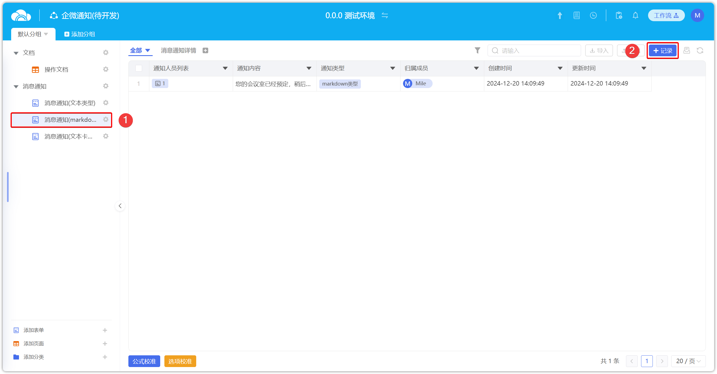Click 添加分类 in sidebar bottom
Image resolution: width=717 pixels, height=374 pixels.
point(33,357)
